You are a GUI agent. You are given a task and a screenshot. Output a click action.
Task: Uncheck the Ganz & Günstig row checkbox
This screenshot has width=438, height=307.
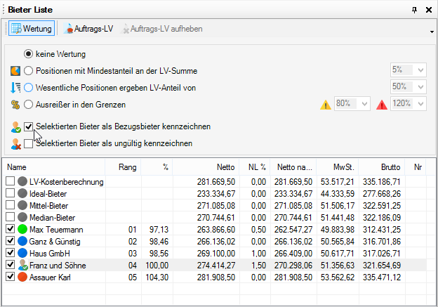[11, 241]
